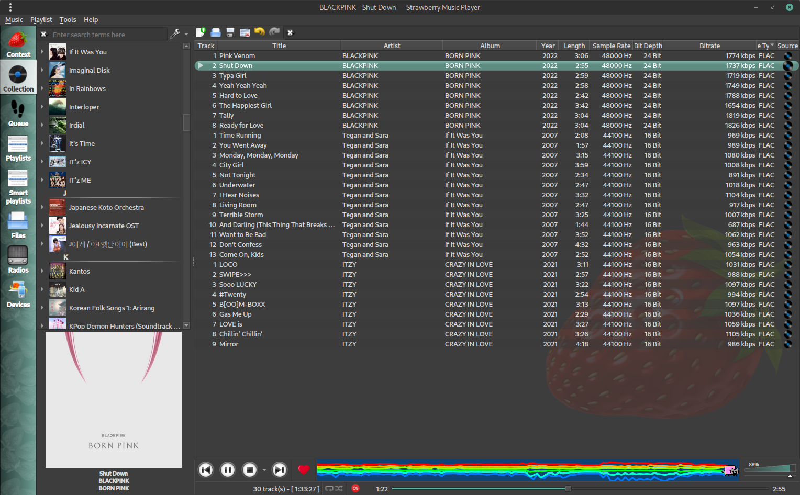
Task: Pause the current playback
Action: [228, 470]
